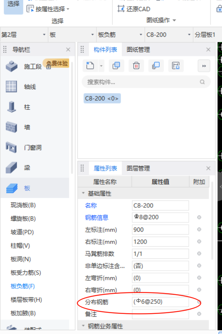Toggle 附加 for 马凳筋排数 row
The image size is (222, 334).
pyautogui.click(x=199, y=253)
